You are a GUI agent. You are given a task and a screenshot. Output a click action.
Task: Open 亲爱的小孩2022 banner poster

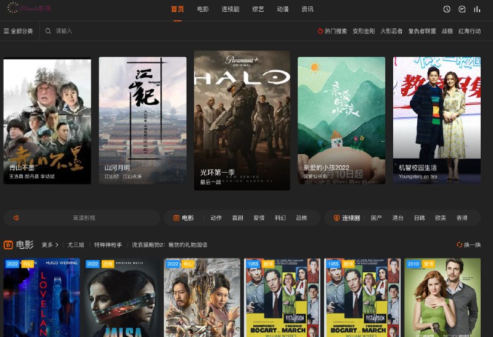[x=341, y=120]
